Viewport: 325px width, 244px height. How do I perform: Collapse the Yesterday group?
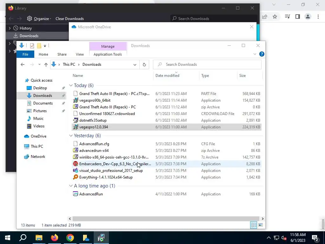[x=71, y=136]
